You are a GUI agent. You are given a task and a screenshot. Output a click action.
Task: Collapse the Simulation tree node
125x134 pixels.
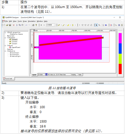5,51
